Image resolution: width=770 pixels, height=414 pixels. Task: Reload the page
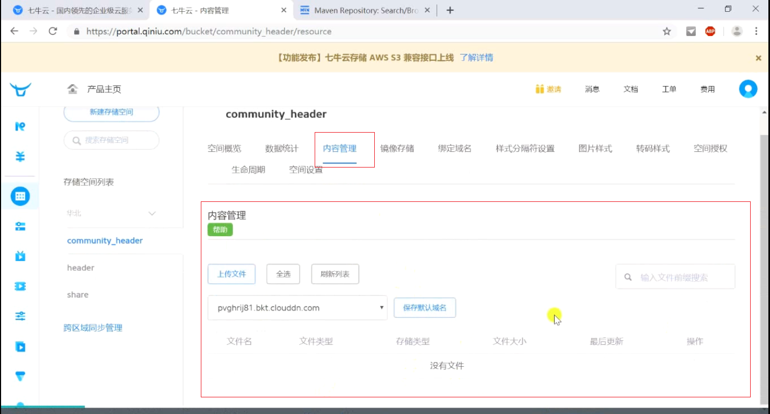coord(53,31)
